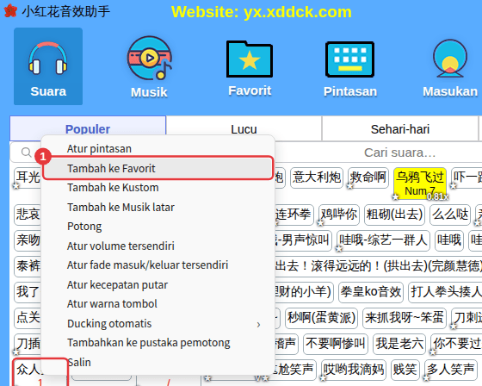Play the 粗砌(出去) sound button

pos(395,214)
